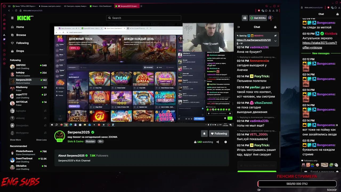This screenshot has width=341, height=192.
Task: Select Serpens2025 in the Following list
Action: tap(29, 81)
